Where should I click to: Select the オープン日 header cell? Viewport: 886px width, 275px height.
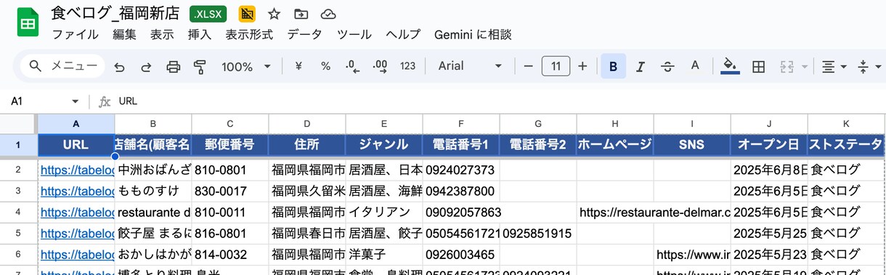(x=769, y=144)
